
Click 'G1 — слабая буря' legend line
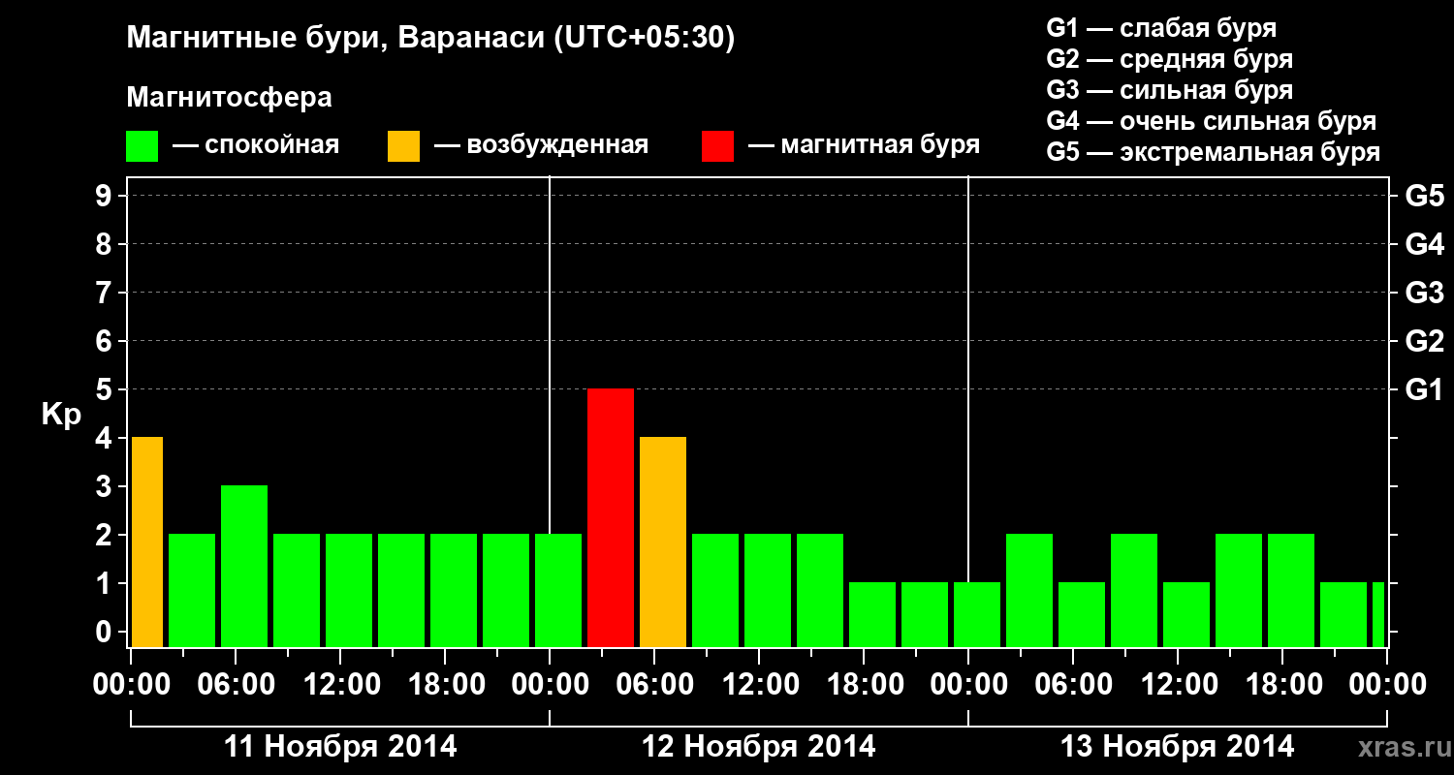point(1161,28)
